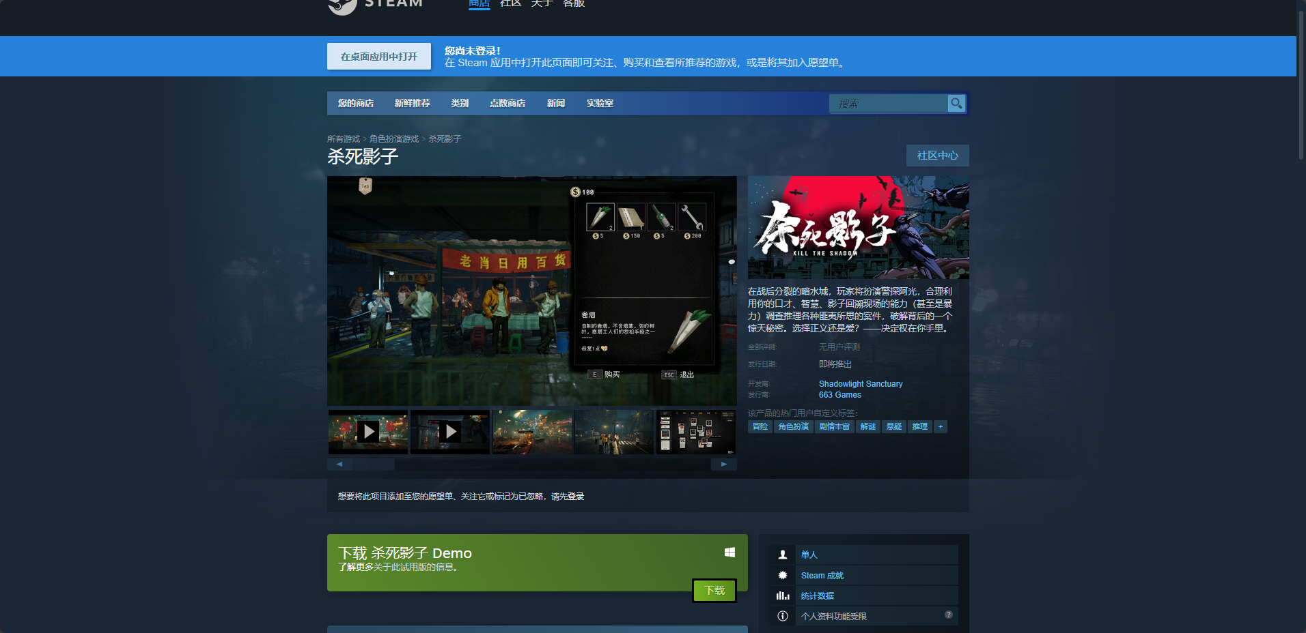Image resolution: width=1306 pixels, height=633 pixels.
Task: Click the left scroll arrow under thumbnails
Action: pyautogui.click(x=339, y=465)
